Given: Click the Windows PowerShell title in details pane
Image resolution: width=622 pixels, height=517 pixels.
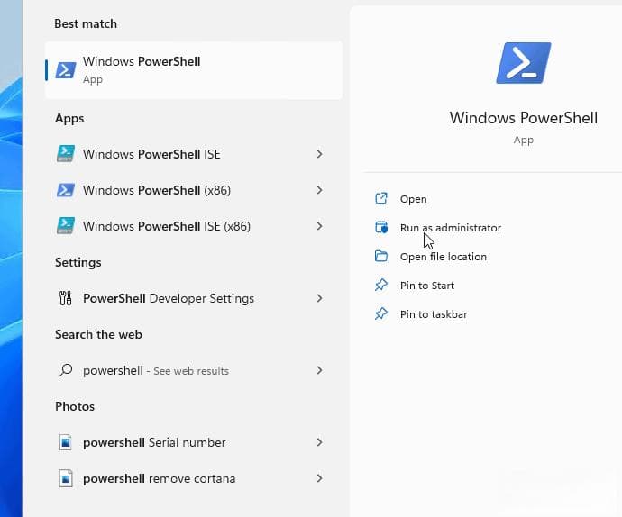Looking at the screenshot, I should click(523, 118).
